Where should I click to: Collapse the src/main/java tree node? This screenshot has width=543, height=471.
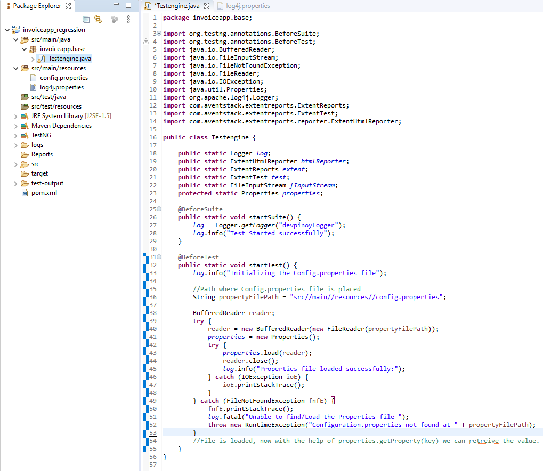[15, 40]
